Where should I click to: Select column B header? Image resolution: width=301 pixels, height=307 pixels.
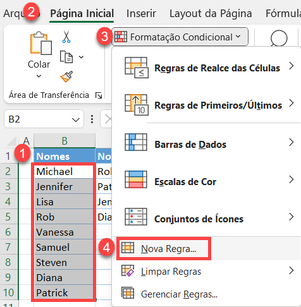(64, 141)
